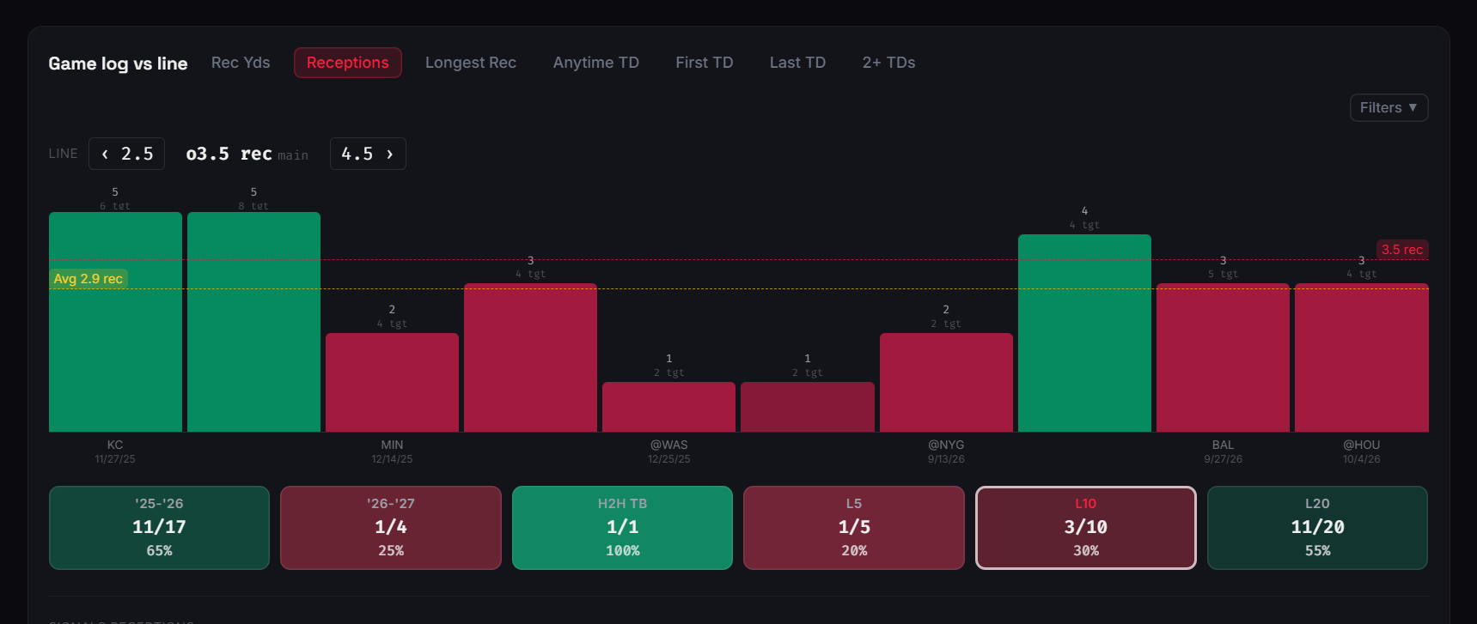
Task: Open the Last TD tab
Action: (x=797, y=63)
